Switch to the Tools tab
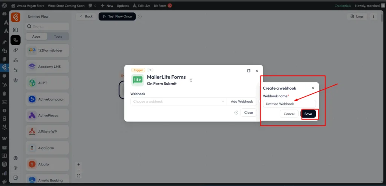The width and height of the screenshot is (386, 186). [58, 37]
